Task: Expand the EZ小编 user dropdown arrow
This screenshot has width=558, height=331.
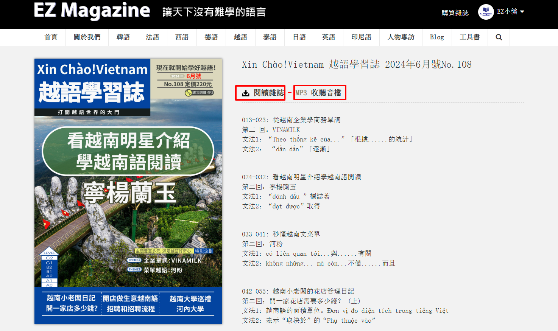Action: point(522,12)
